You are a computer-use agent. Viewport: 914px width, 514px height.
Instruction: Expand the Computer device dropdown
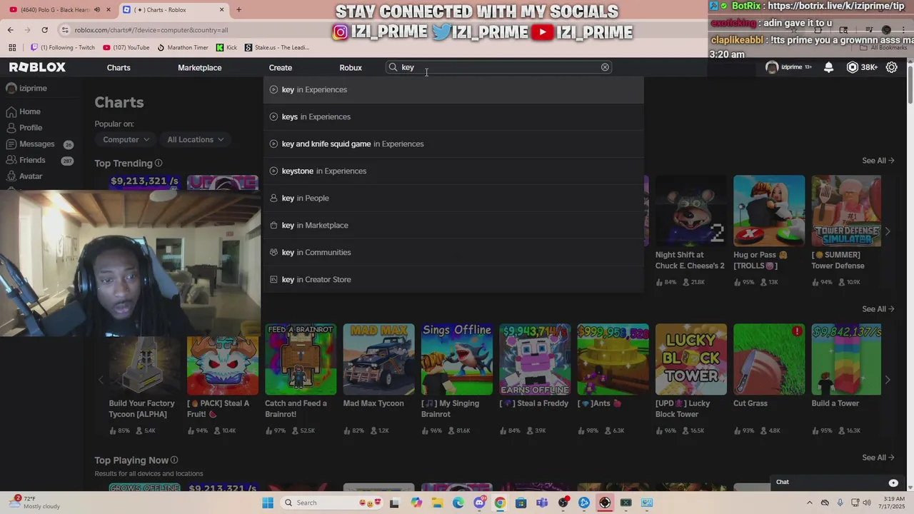[126, 140]
